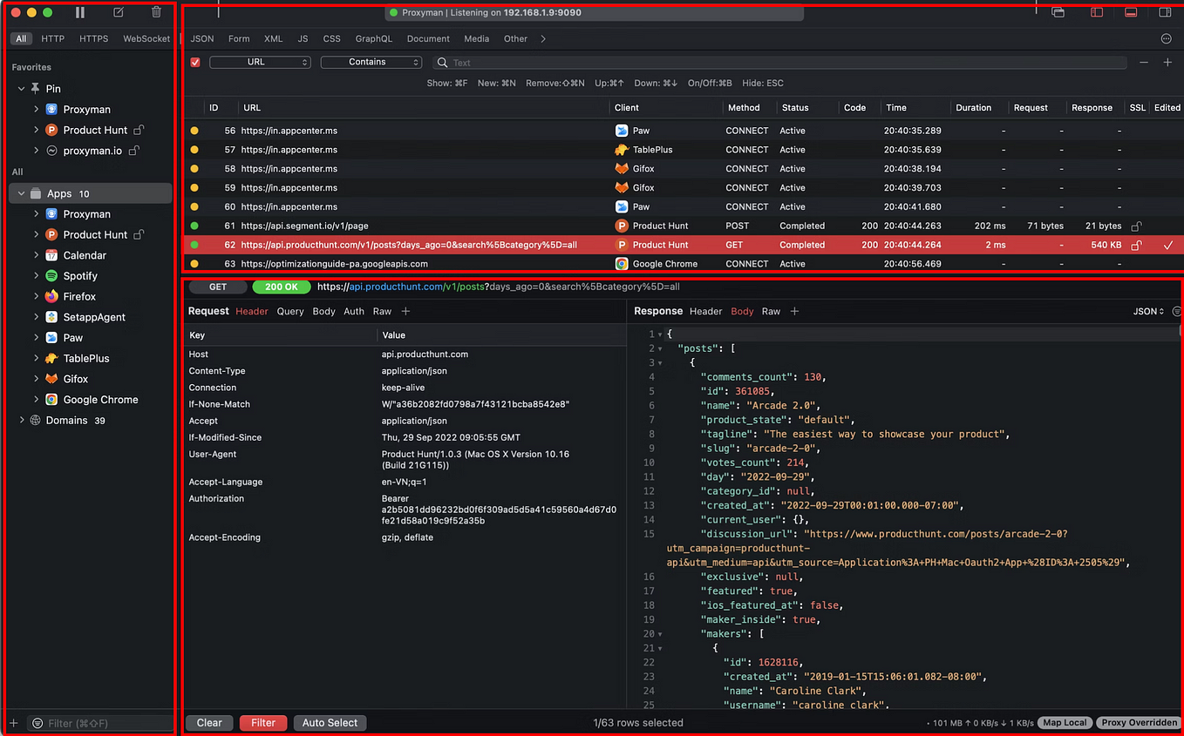The width and height of the screenshot is (1184, 736).
Task: Add new Response tab with plus icon
Action: [x=794, y=311]
